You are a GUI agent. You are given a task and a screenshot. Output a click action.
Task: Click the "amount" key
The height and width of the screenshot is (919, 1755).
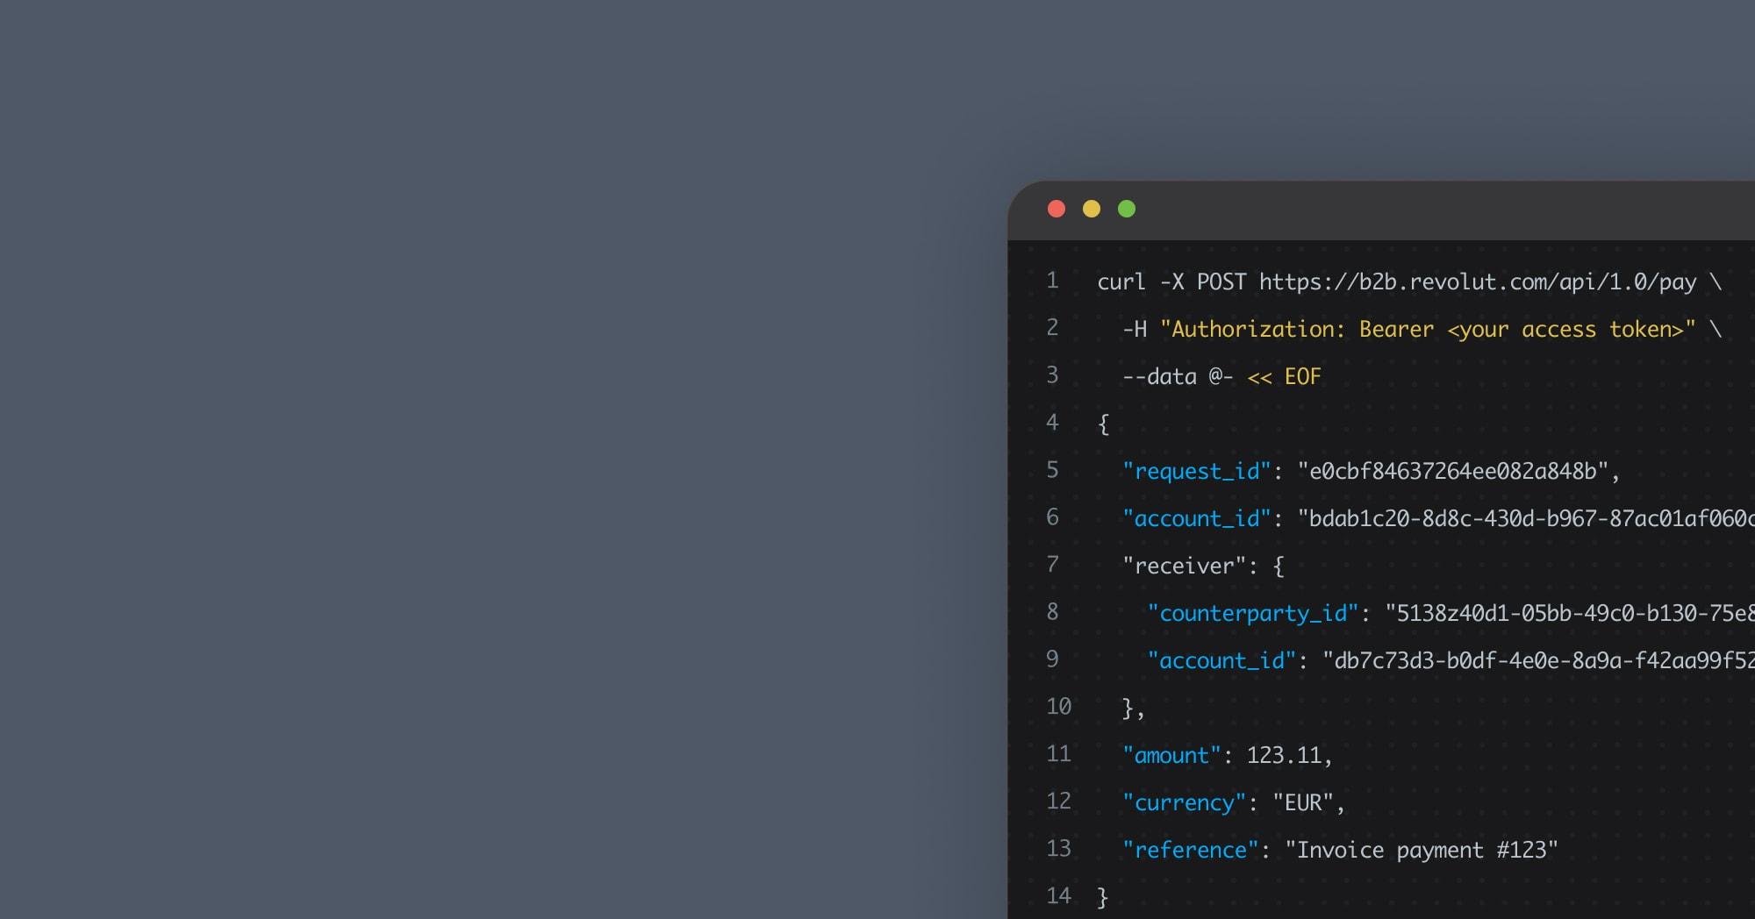point(1171,756)
